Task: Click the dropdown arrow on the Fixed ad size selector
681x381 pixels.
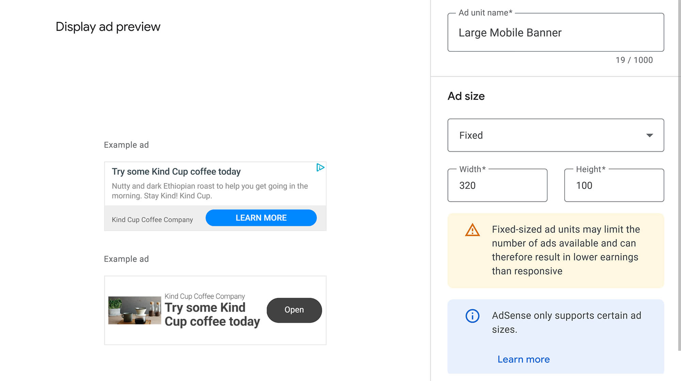Action: [x=650, y=135]
